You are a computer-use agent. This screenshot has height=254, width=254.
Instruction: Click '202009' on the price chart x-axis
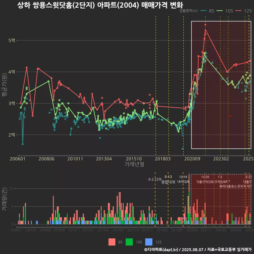click(x=192, y=159)
